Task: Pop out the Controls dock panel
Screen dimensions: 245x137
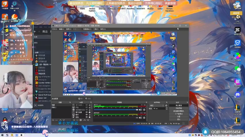Action: tap(187, 102)
